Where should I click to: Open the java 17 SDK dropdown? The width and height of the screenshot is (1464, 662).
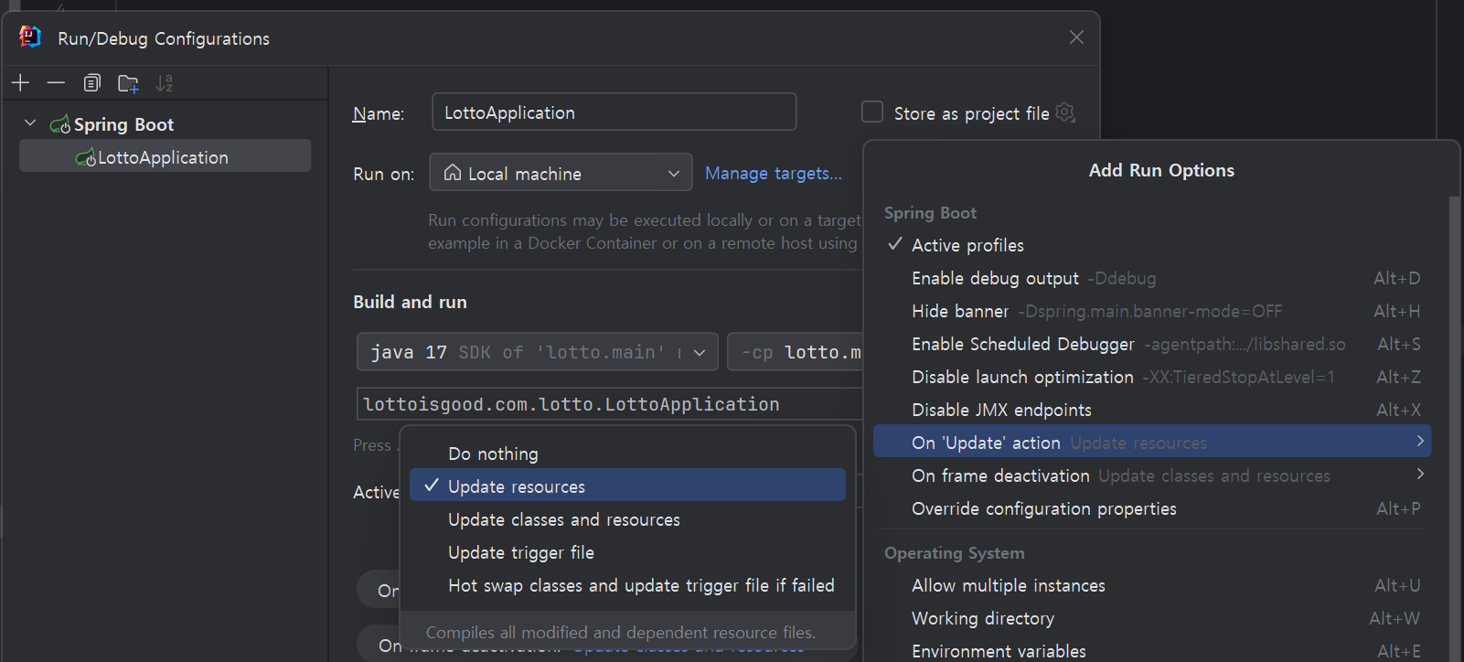[538, 352]
